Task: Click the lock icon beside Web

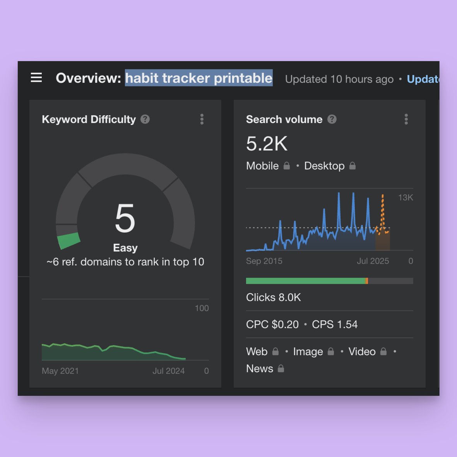Action: click(276, 351)
